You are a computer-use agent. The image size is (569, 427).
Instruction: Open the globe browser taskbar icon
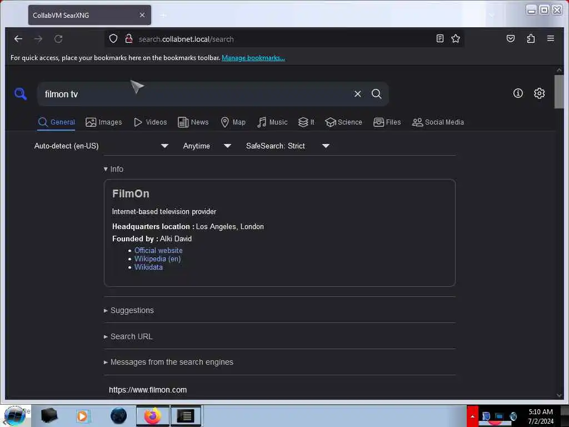(x=118, y=416)
